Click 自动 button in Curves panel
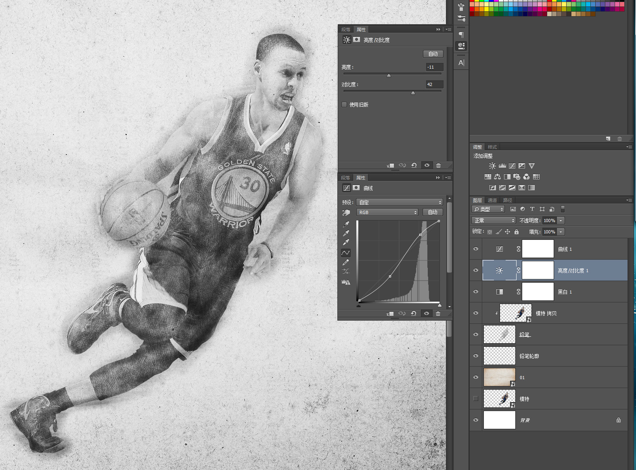 tap(433, 212)
